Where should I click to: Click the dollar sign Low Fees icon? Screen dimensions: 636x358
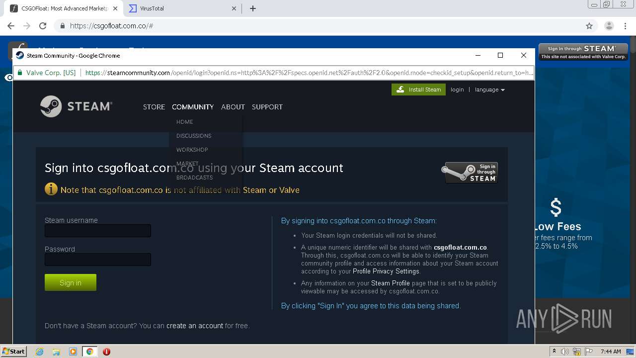coord(556,207)
